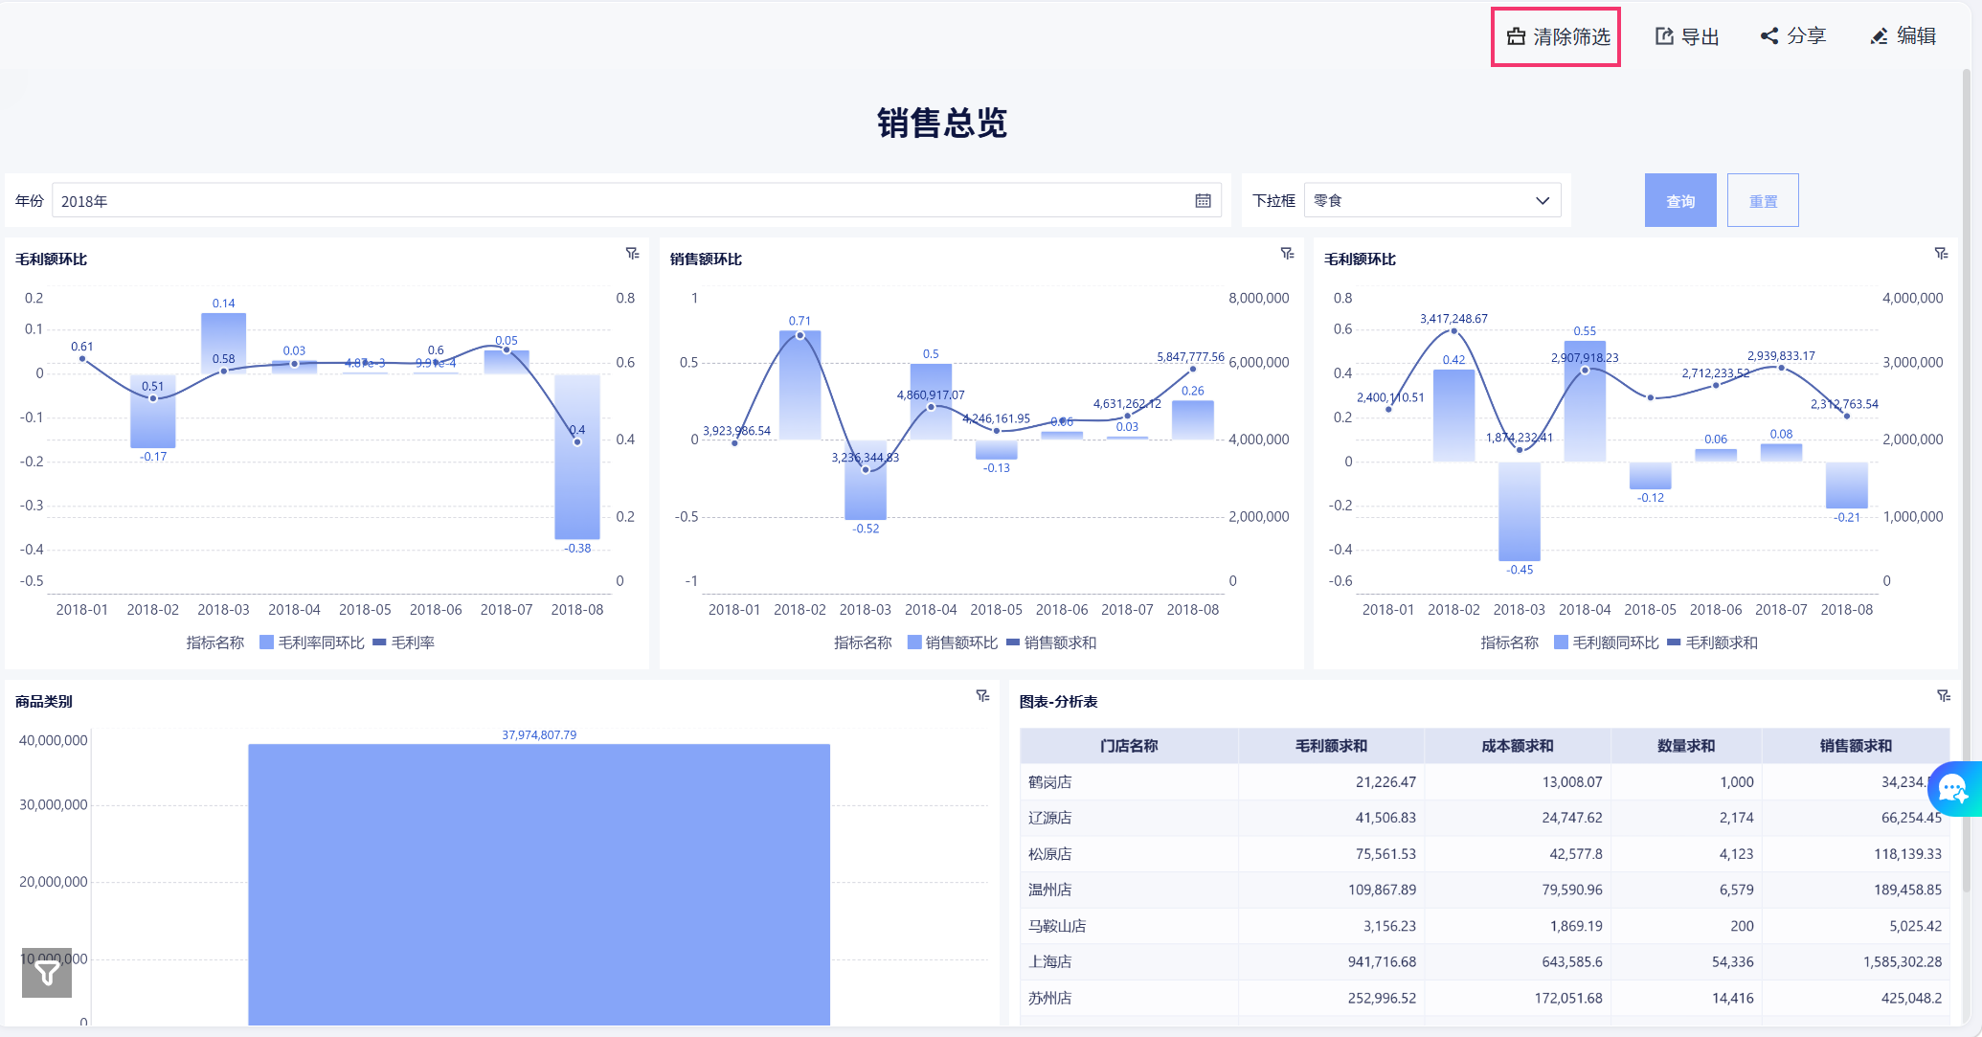Select the 上海店 row name
This screenshot has height=1037, width=1982.
coord(1050,961)
